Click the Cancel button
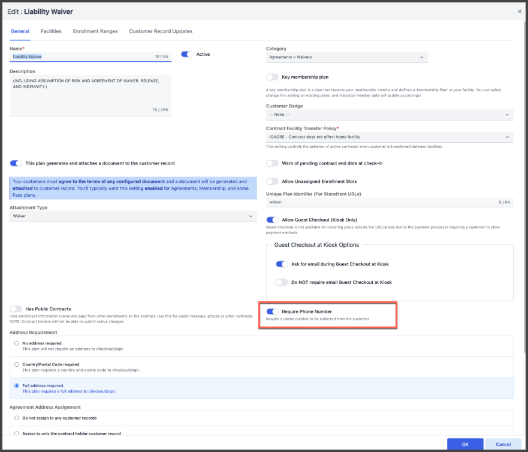This screenshot has height=452, width=528. 503,444
